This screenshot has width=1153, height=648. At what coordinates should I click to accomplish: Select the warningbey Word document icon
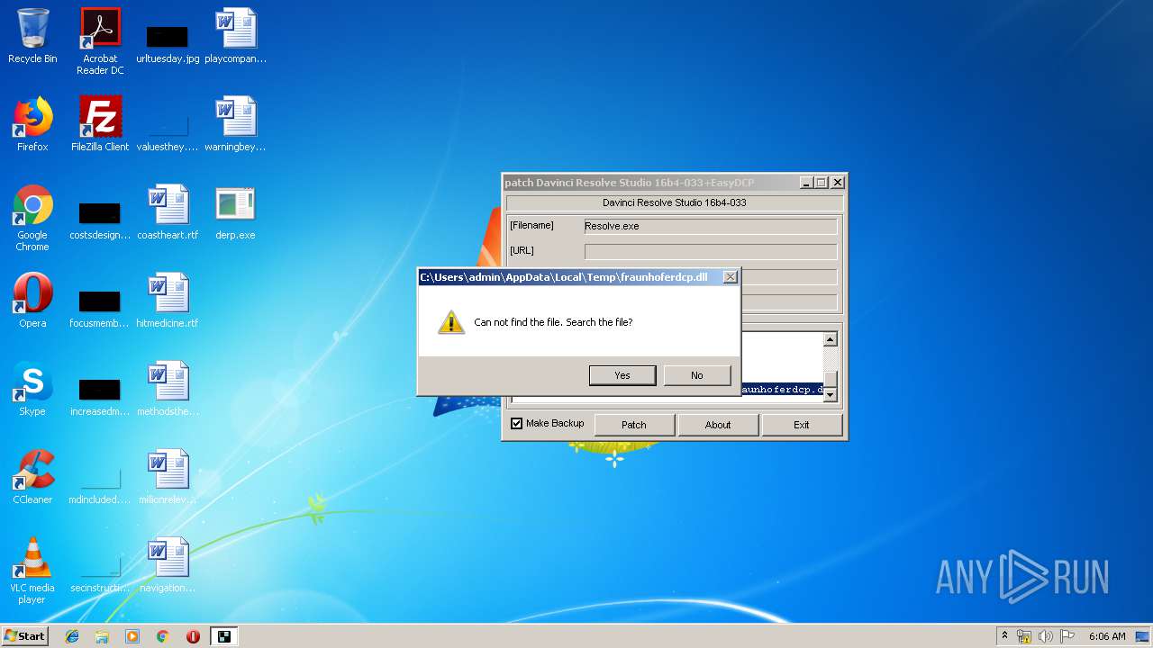coord(236,124)
